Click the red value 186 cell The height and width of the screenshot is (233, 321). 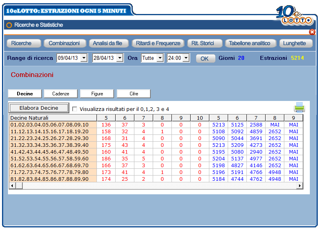(106, 158)
